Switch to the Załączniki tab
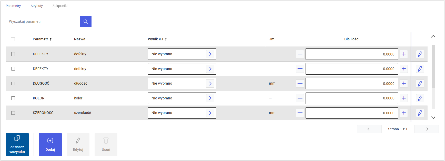The height and width of the screenshot is (161, 445). point(60,6)
